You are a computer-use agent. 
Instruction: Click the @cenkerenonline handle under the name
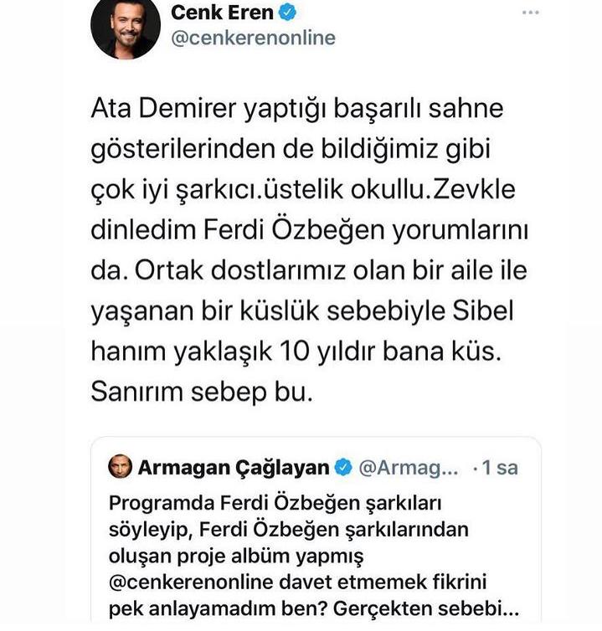253,38
